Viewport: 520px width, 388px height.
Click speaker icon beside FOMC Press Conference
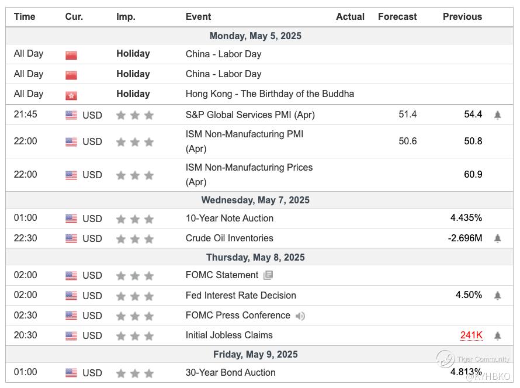pos(300,316)
